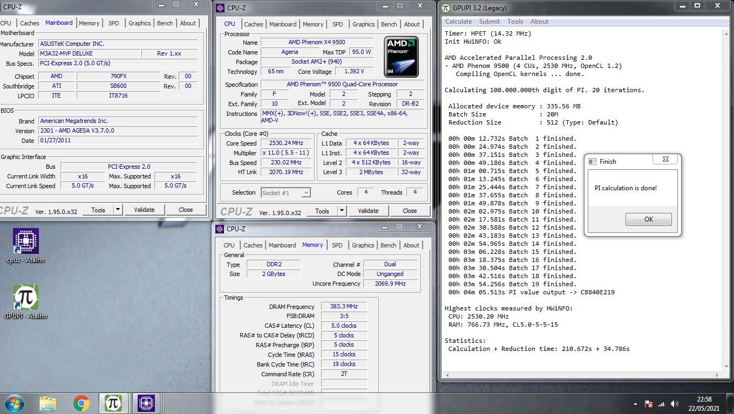
Task: Click the 'PI calculation is done!' message
Action: click(626, 188)
